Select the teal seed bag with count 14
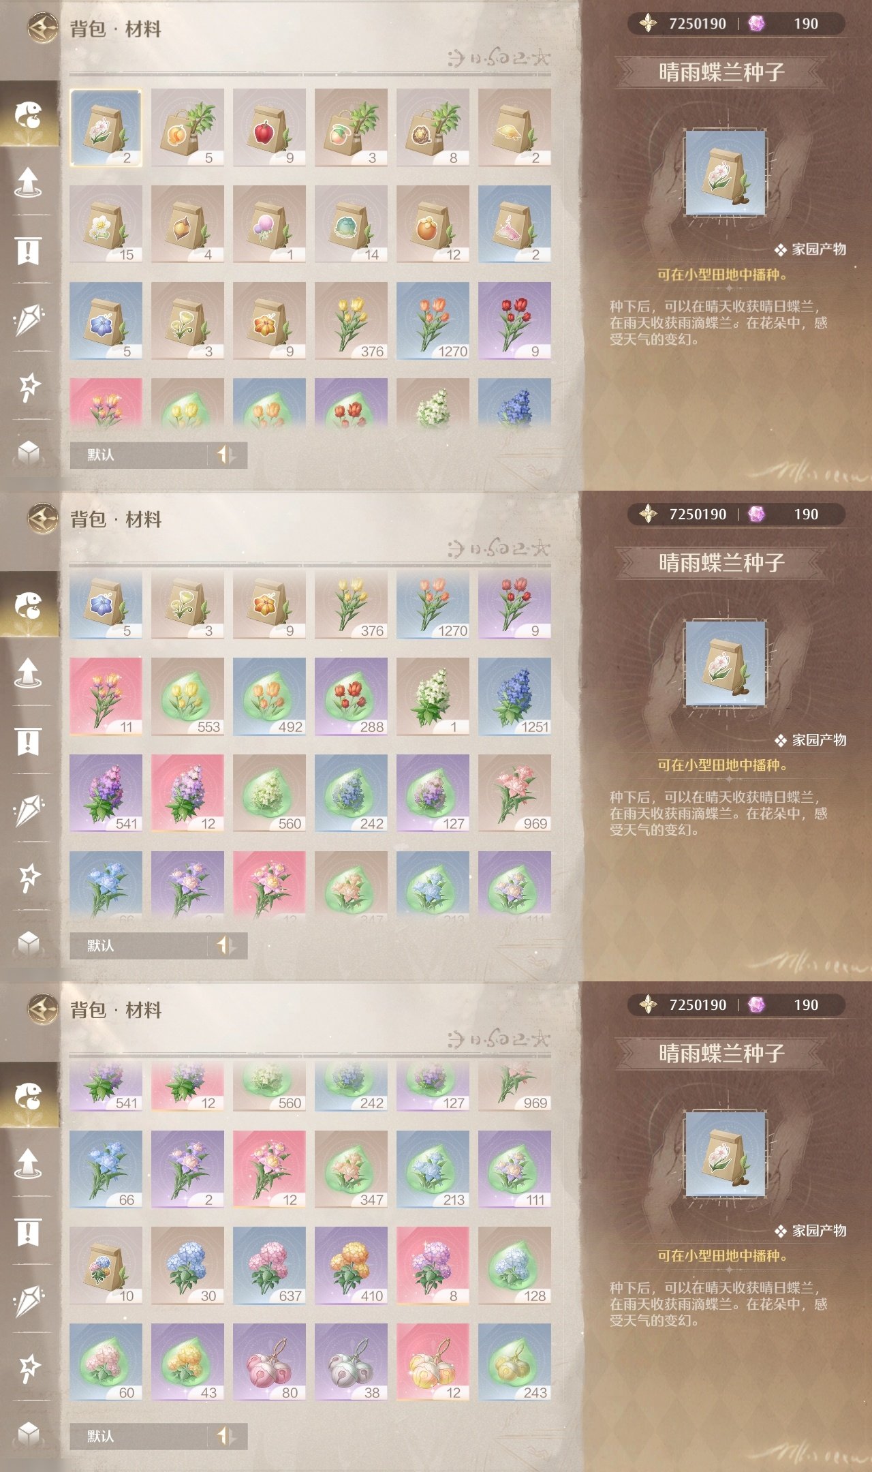The image size is (872, 1472). [x=351, y=224]
